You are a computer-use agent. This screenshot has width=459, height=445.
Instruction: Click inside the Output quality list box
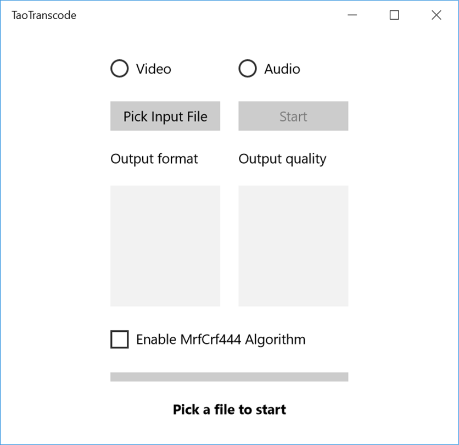point(293,246)
